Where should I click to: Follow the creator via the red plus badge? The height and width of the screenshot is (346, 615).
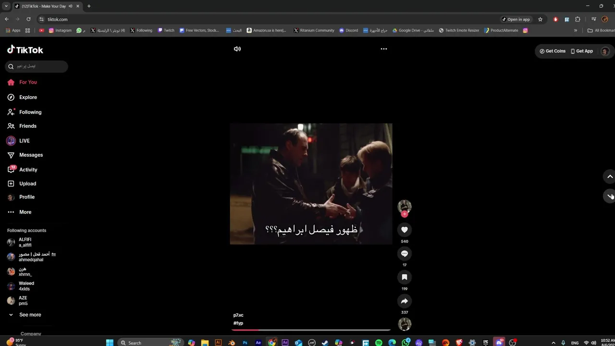(x=405, y=214)
